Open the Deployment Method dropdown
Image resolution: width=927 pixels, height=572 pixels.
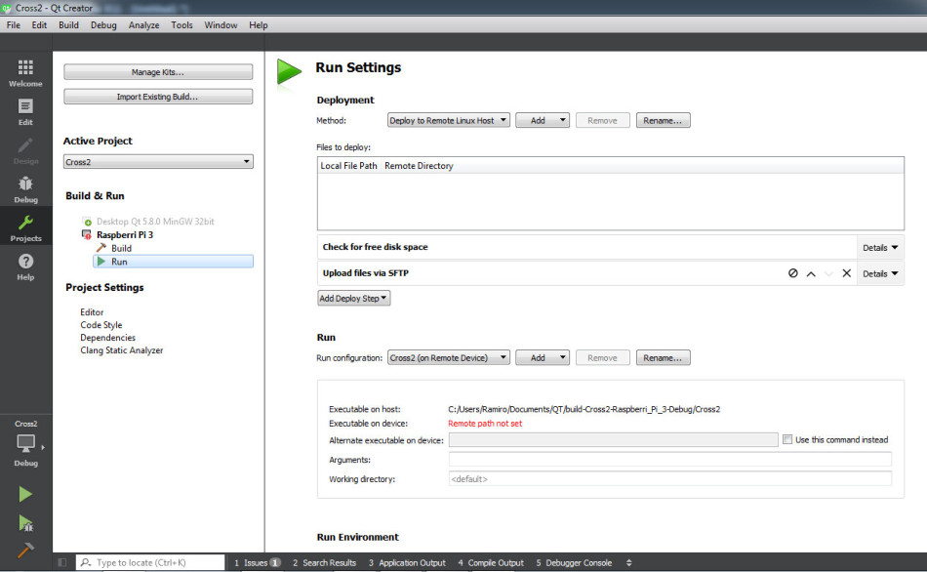448,120
